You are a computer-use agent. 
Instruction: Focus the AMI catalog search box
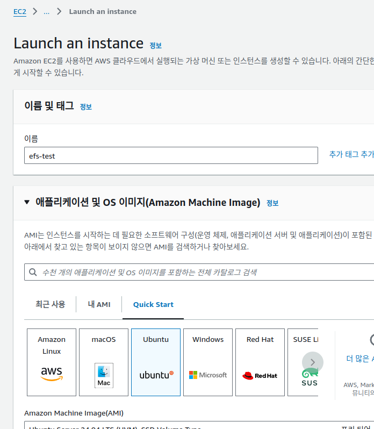(x=204, y=273)
